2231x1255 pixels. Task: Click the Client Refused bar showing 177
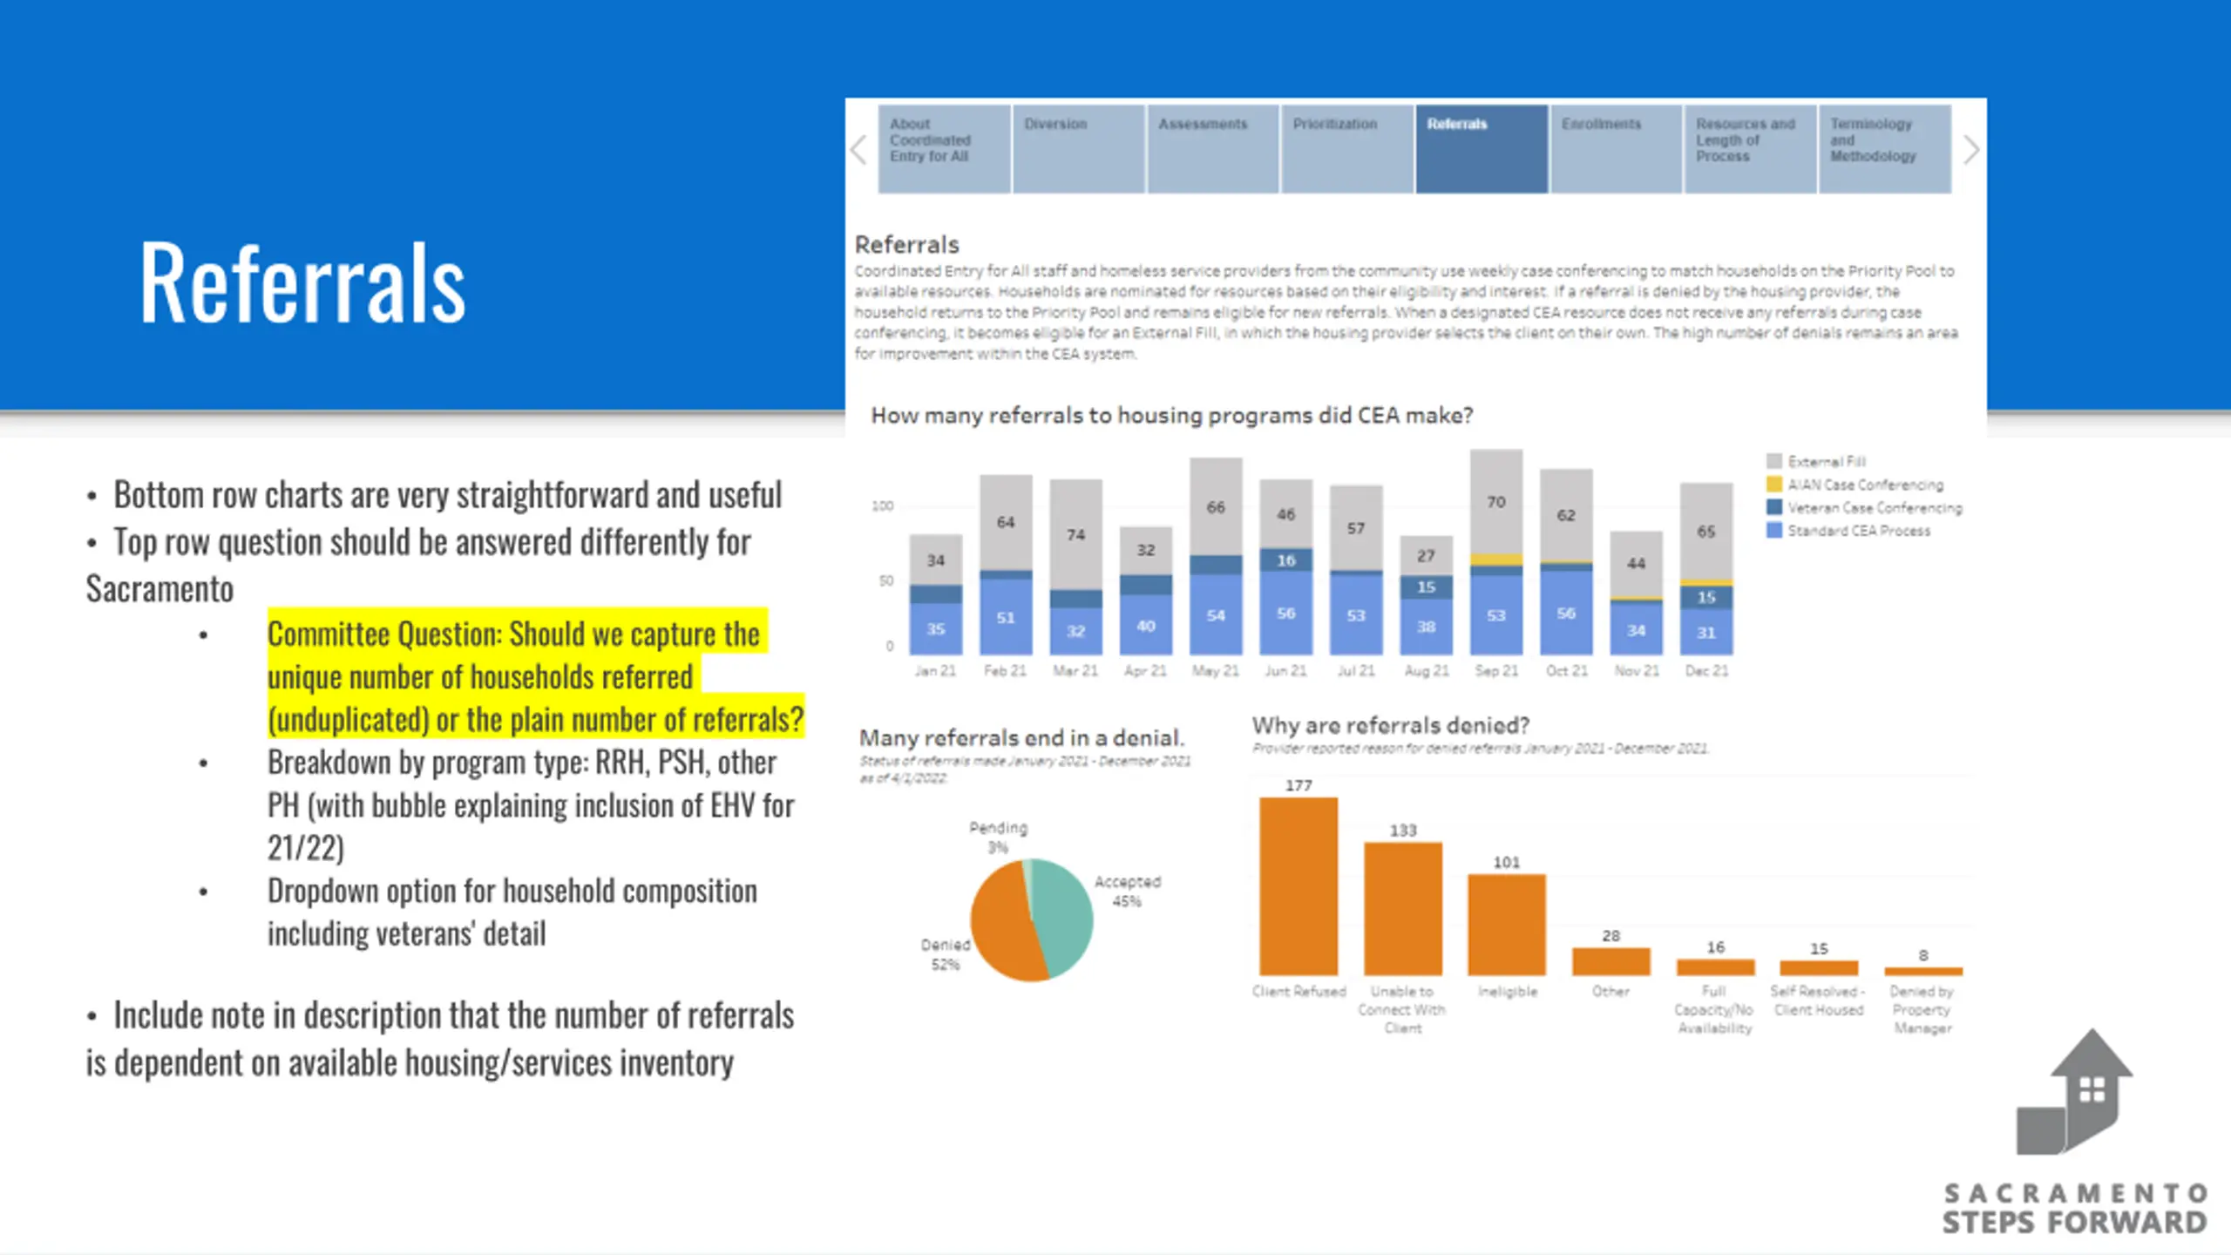click(1299, 885)
